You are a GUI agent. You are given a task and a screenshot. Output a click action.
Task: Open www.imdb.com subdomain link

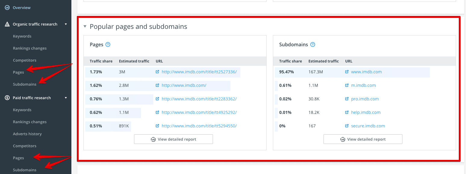(366, 72)
